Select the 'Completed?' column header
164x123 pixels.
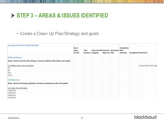click(133, 53)
